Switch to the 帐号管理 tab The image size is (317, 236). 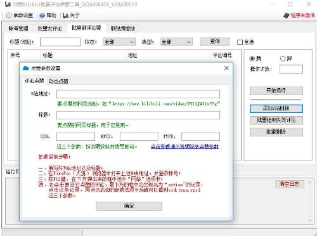click(18, 29)
